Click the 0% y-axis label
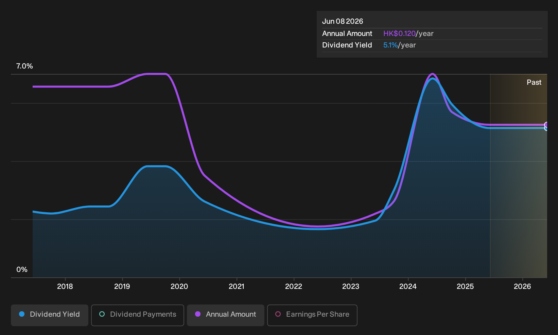Image resolution: width=558 pixels, height=335 pixels. pos(22,270)
